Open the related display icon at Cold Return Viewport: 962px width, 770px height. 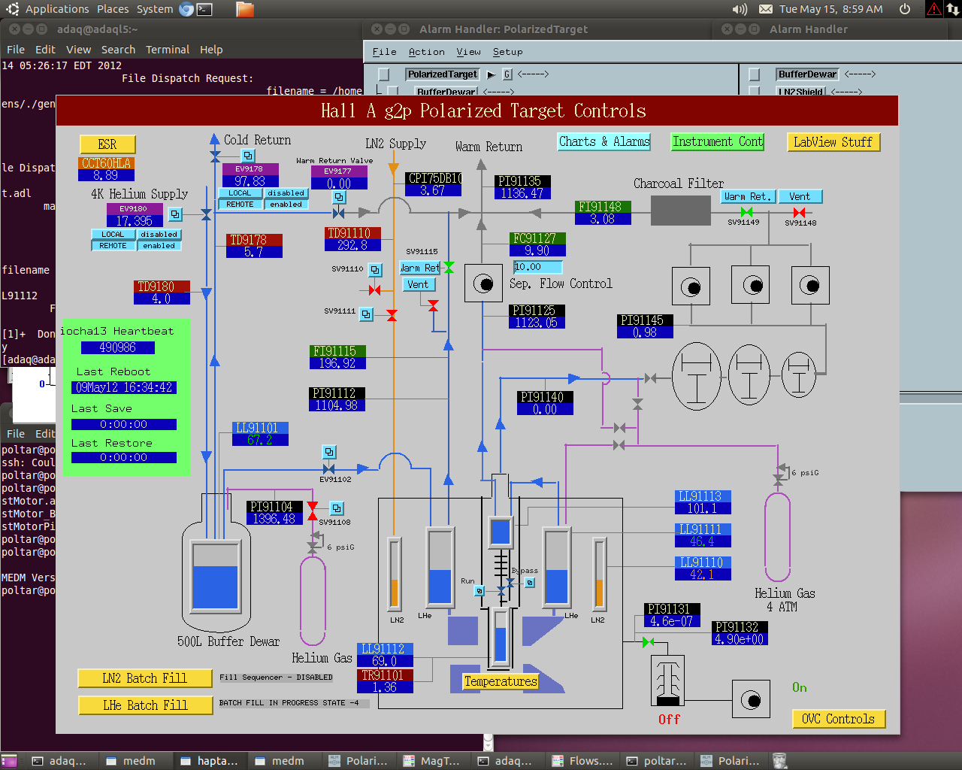[248, 156]
